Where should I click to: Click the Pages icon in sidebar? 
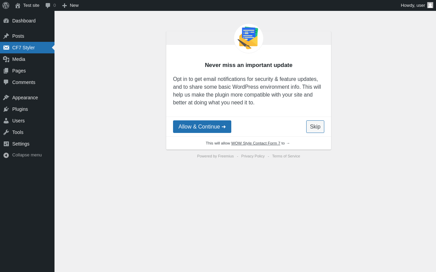[6, 71]
